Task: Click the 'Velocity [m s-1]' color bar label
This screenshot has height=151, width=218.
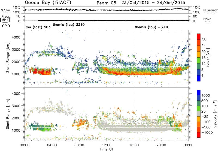Action: (x=215, y=114)
